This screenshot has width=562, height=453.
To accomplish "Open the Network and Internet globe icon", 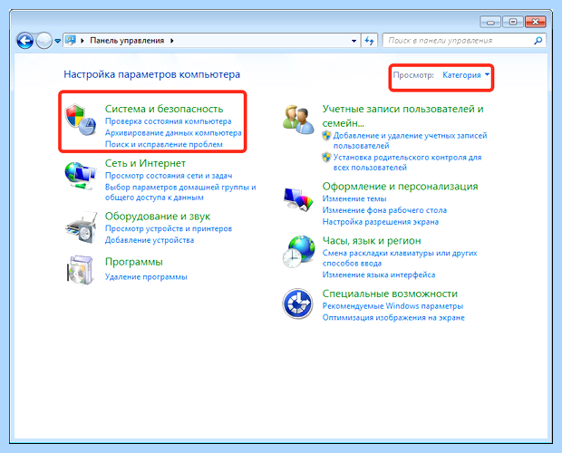I will 81,176.
